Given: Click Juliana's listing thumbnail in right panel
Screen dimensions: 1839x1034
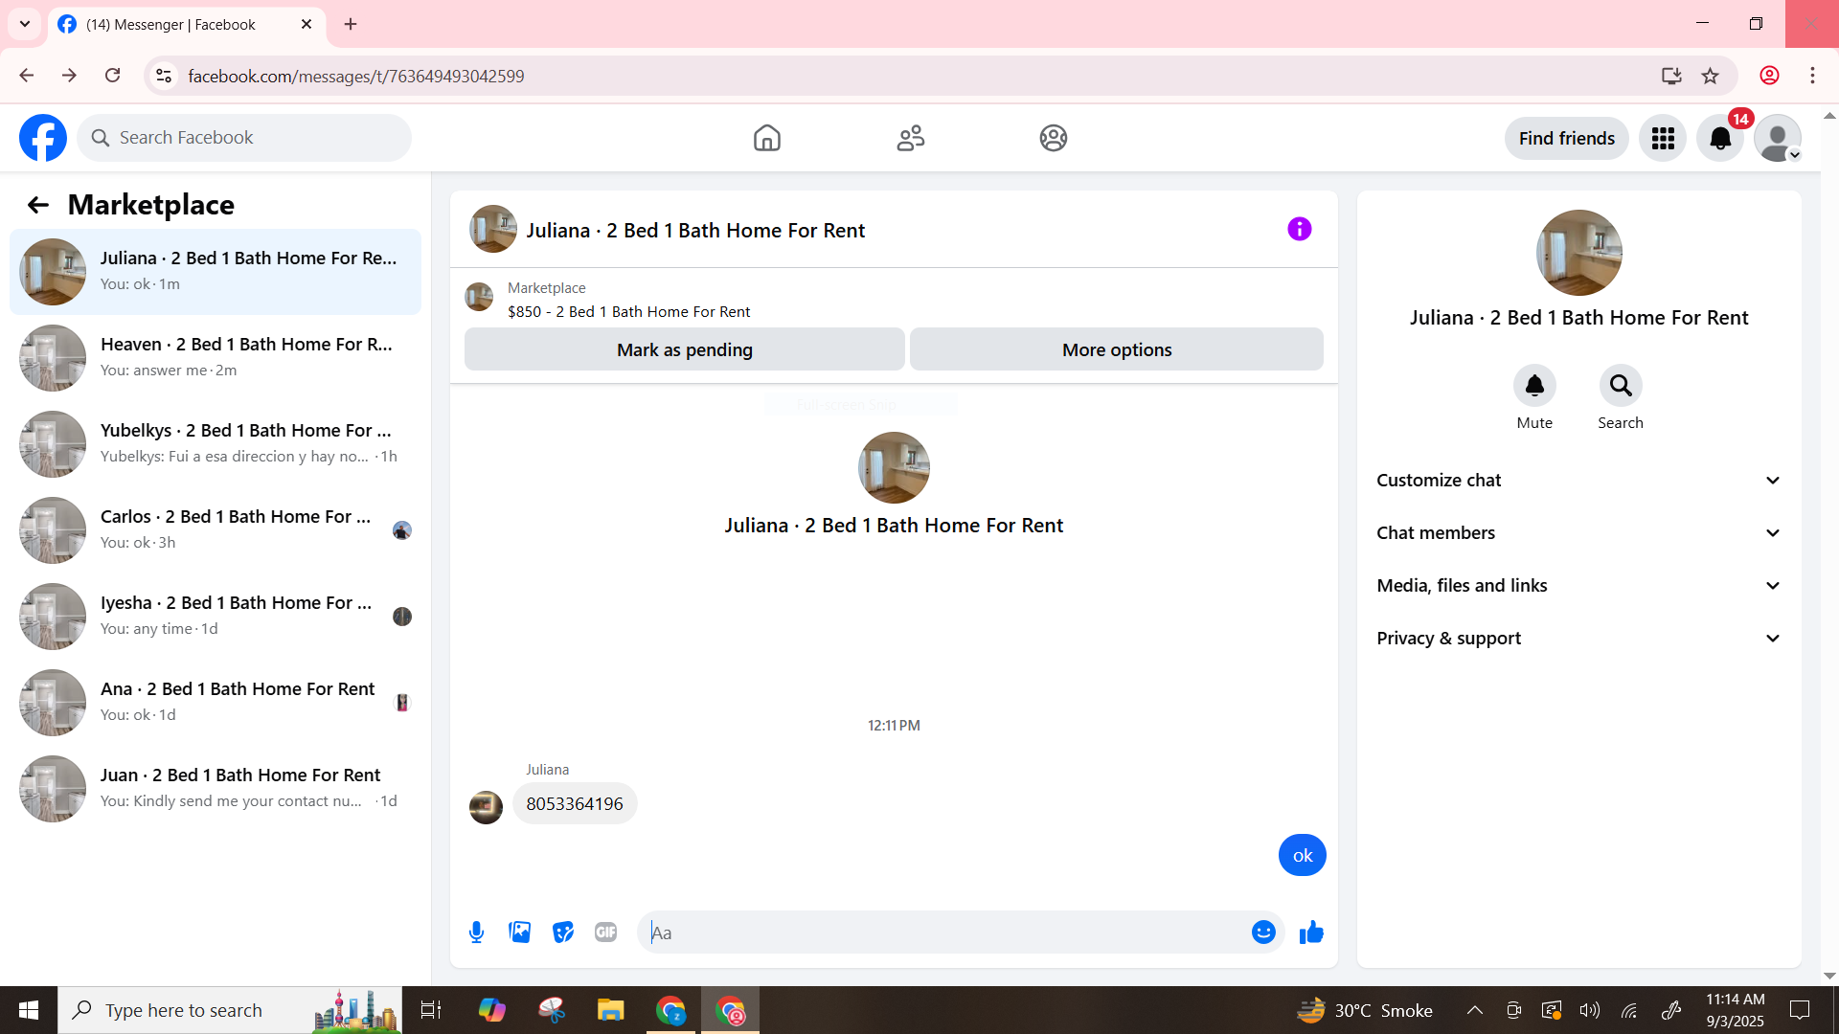Looking at the screenshot, I should 1579,253.
